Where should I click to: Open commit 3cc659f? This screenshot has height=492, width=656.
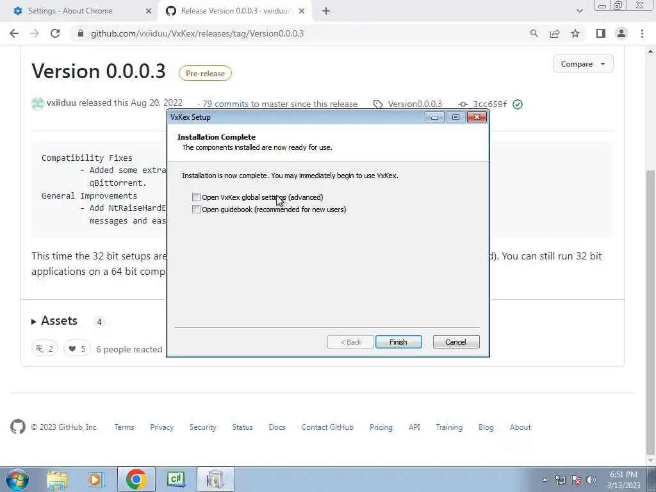click(490, 104)
